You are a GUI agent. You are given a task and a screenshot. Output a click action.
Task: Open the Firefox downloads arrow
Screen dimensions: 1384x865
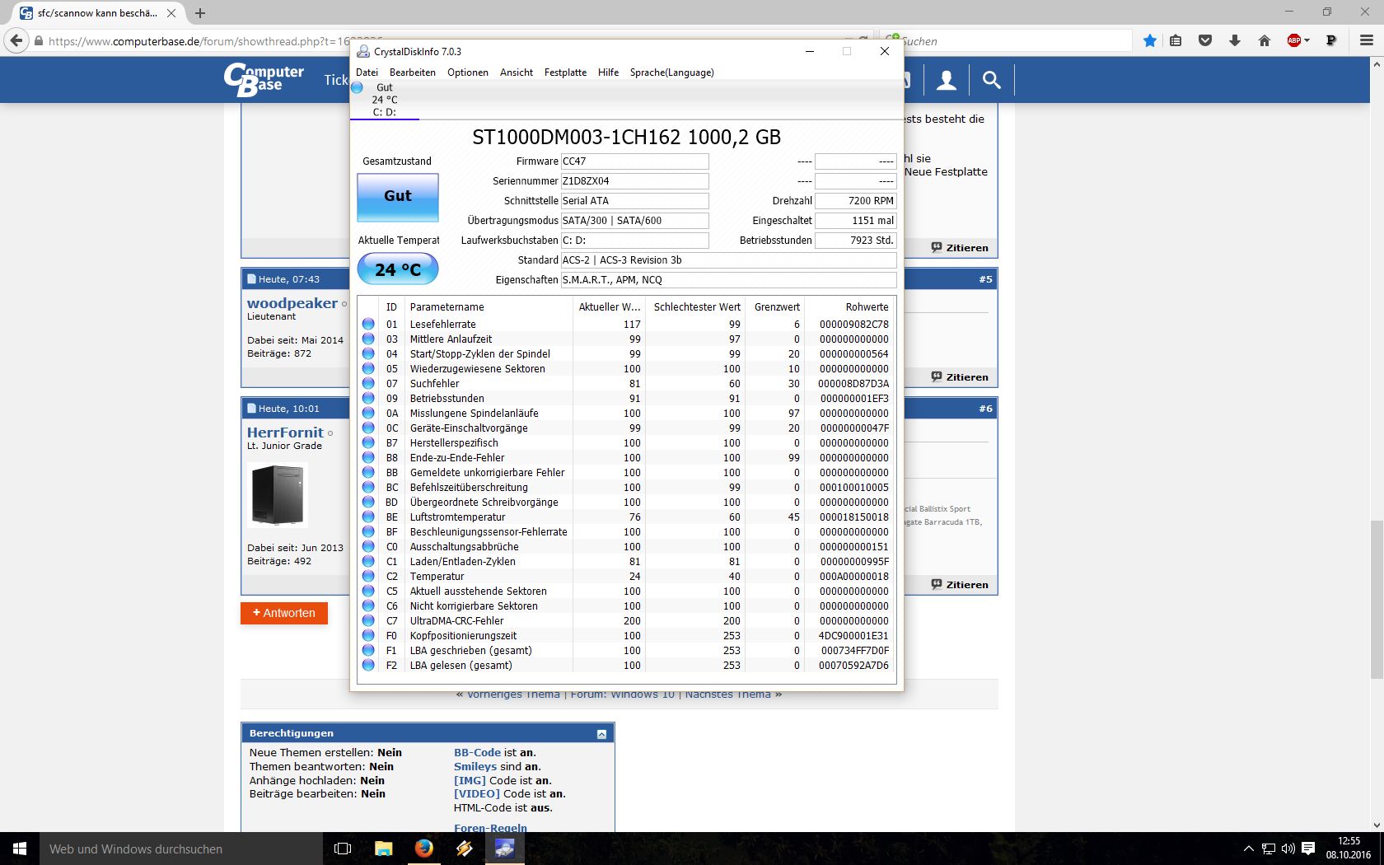pyautogui.click(x=1235, y=40)
